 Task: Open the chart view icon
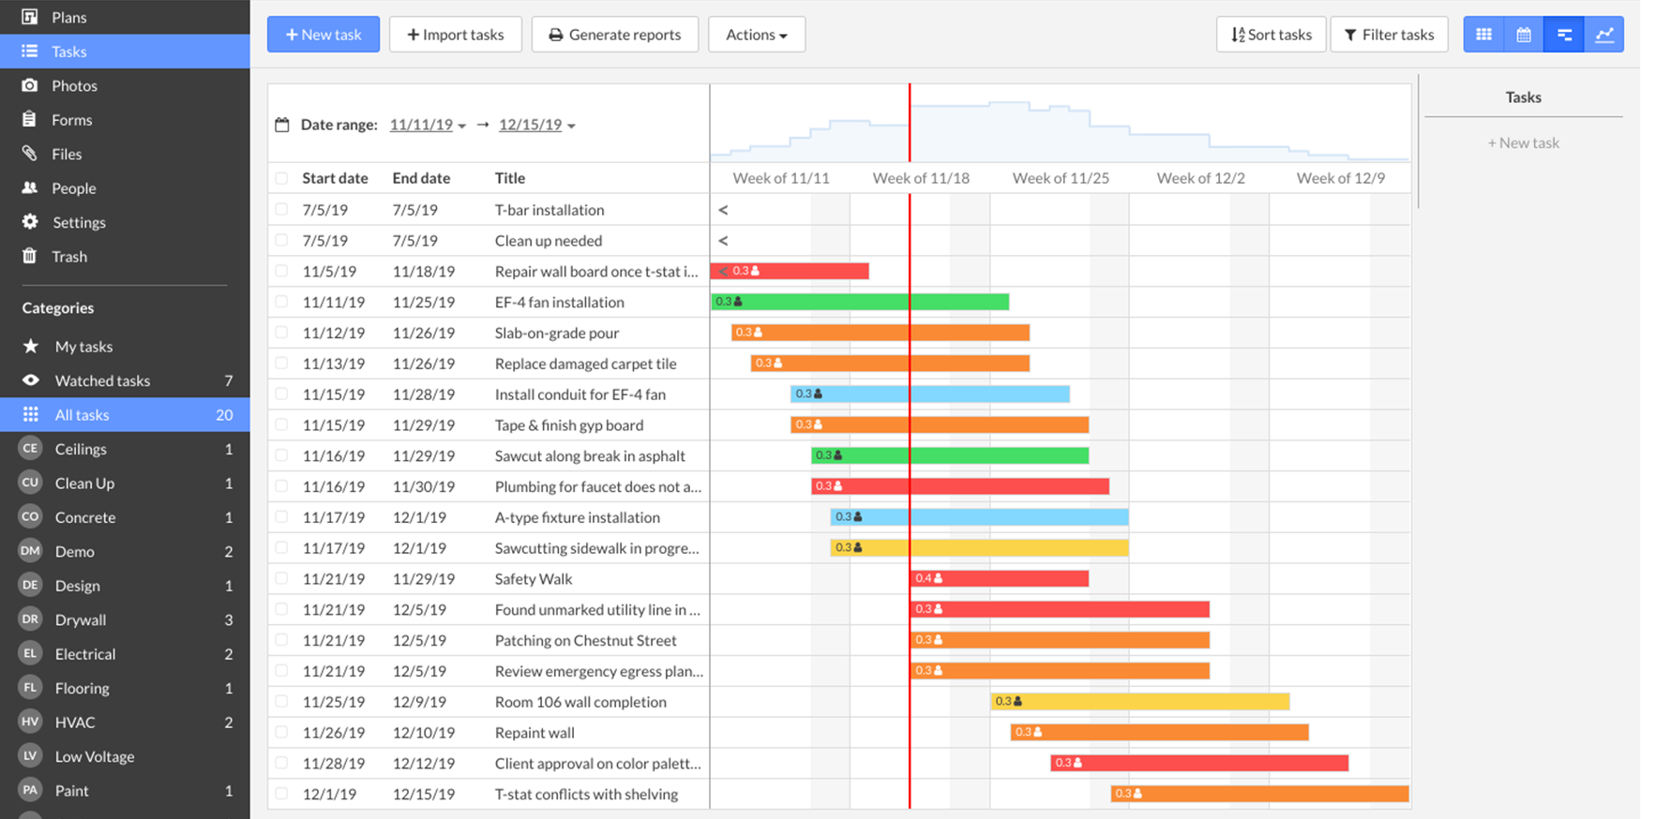pos(1604,35)
